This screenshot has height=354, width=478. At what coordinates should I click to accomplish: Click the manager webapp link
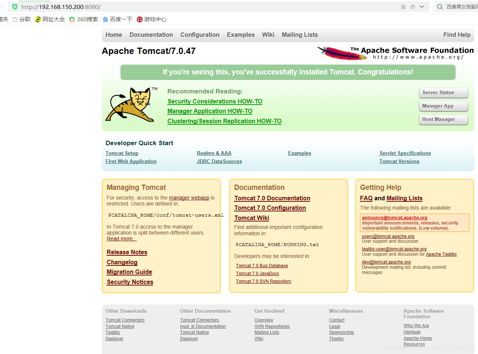click(189, 198)
